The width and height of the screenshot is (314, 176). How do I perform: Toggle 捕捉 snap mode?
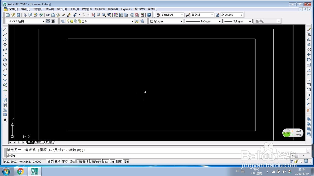(x=50, y=162)
